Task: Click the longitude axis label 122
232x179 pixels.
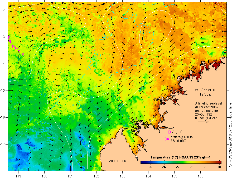Action: click(x=96, y=176)
